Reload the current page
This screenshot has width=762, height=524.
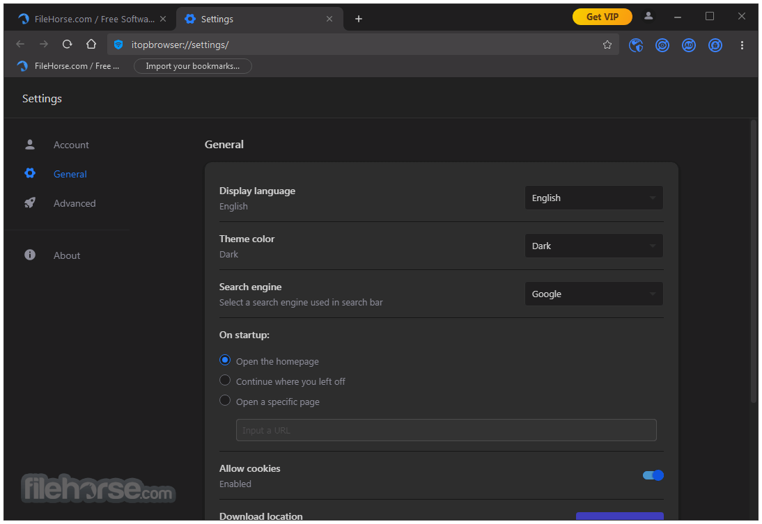tap(67, 45)
